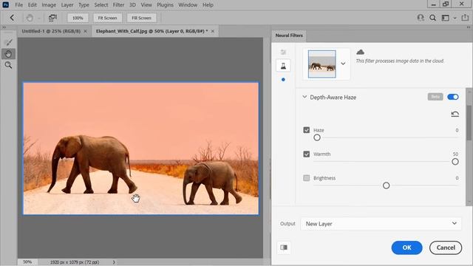
Task: Turn off Depth-Aware Haze filter switch
Action: coord(453,97)
